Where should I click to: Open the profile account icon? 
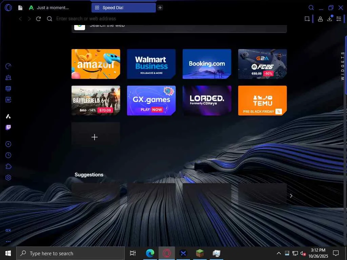coord(320,19)
